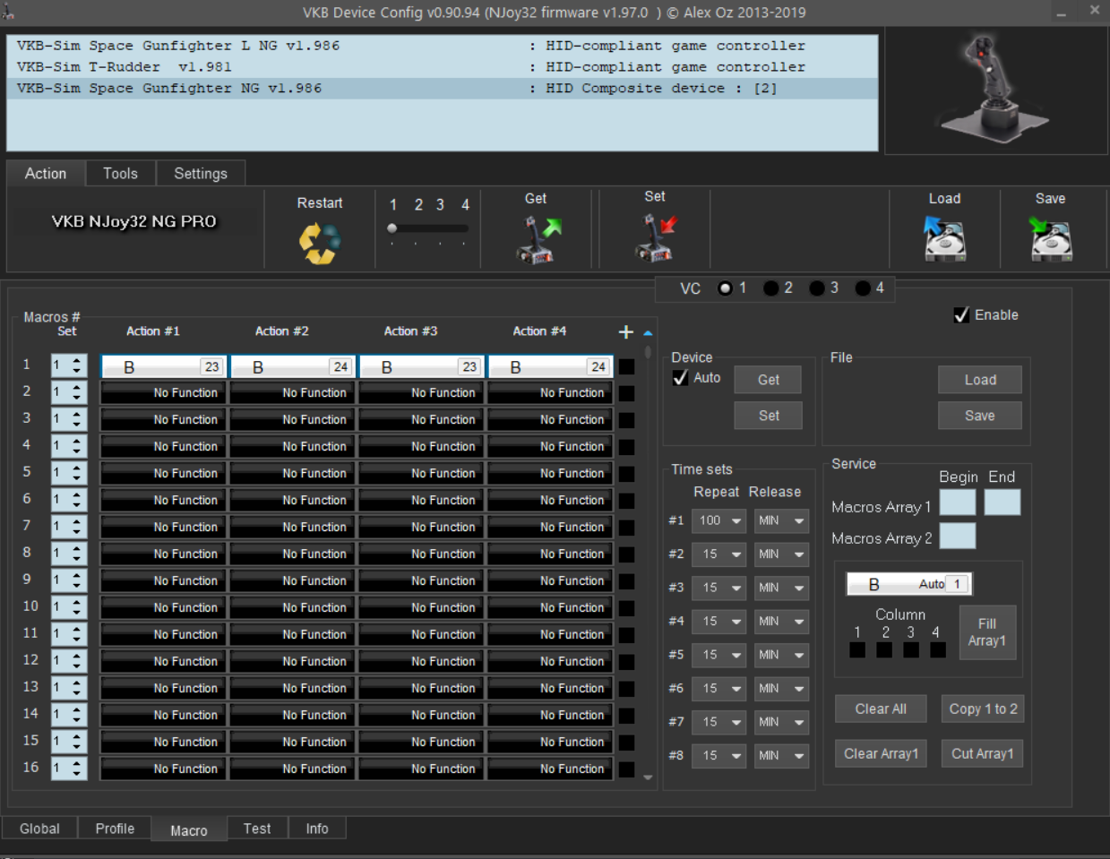
Task: Click the Clear All button
Action: pos(881,709)
